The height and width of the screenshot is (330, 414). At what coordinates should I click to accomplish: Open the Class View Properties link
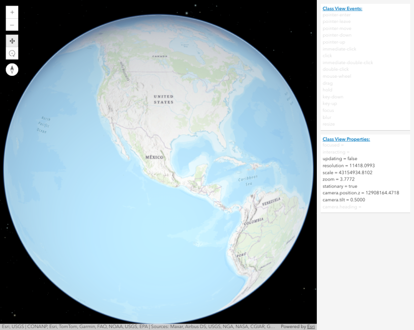346,139
